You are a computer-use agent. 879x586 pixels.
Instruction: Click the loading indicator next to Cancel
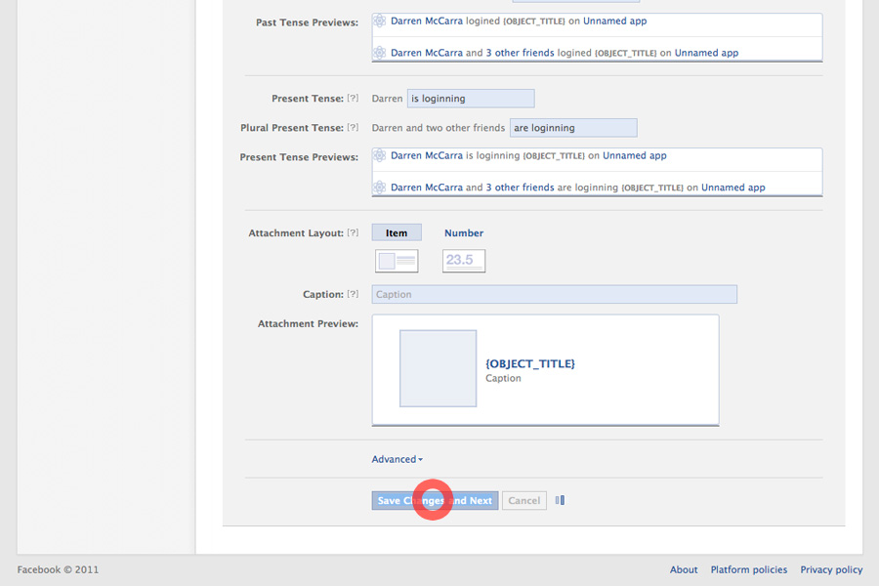(560, 501)
